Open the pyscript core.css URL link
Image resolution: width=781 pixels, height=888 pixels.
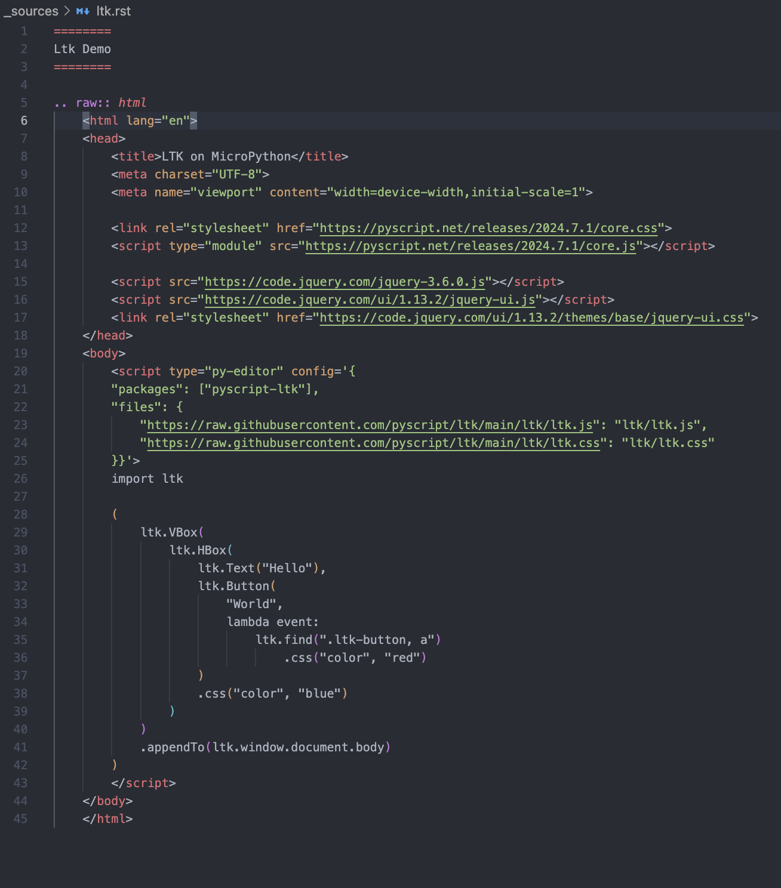tap(488, 228)
